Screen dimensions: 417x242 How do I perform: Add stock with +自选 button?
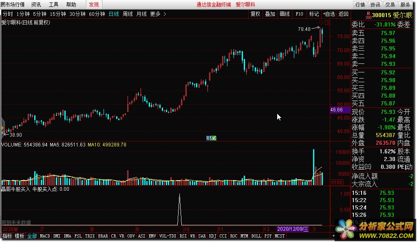(329, 14)
